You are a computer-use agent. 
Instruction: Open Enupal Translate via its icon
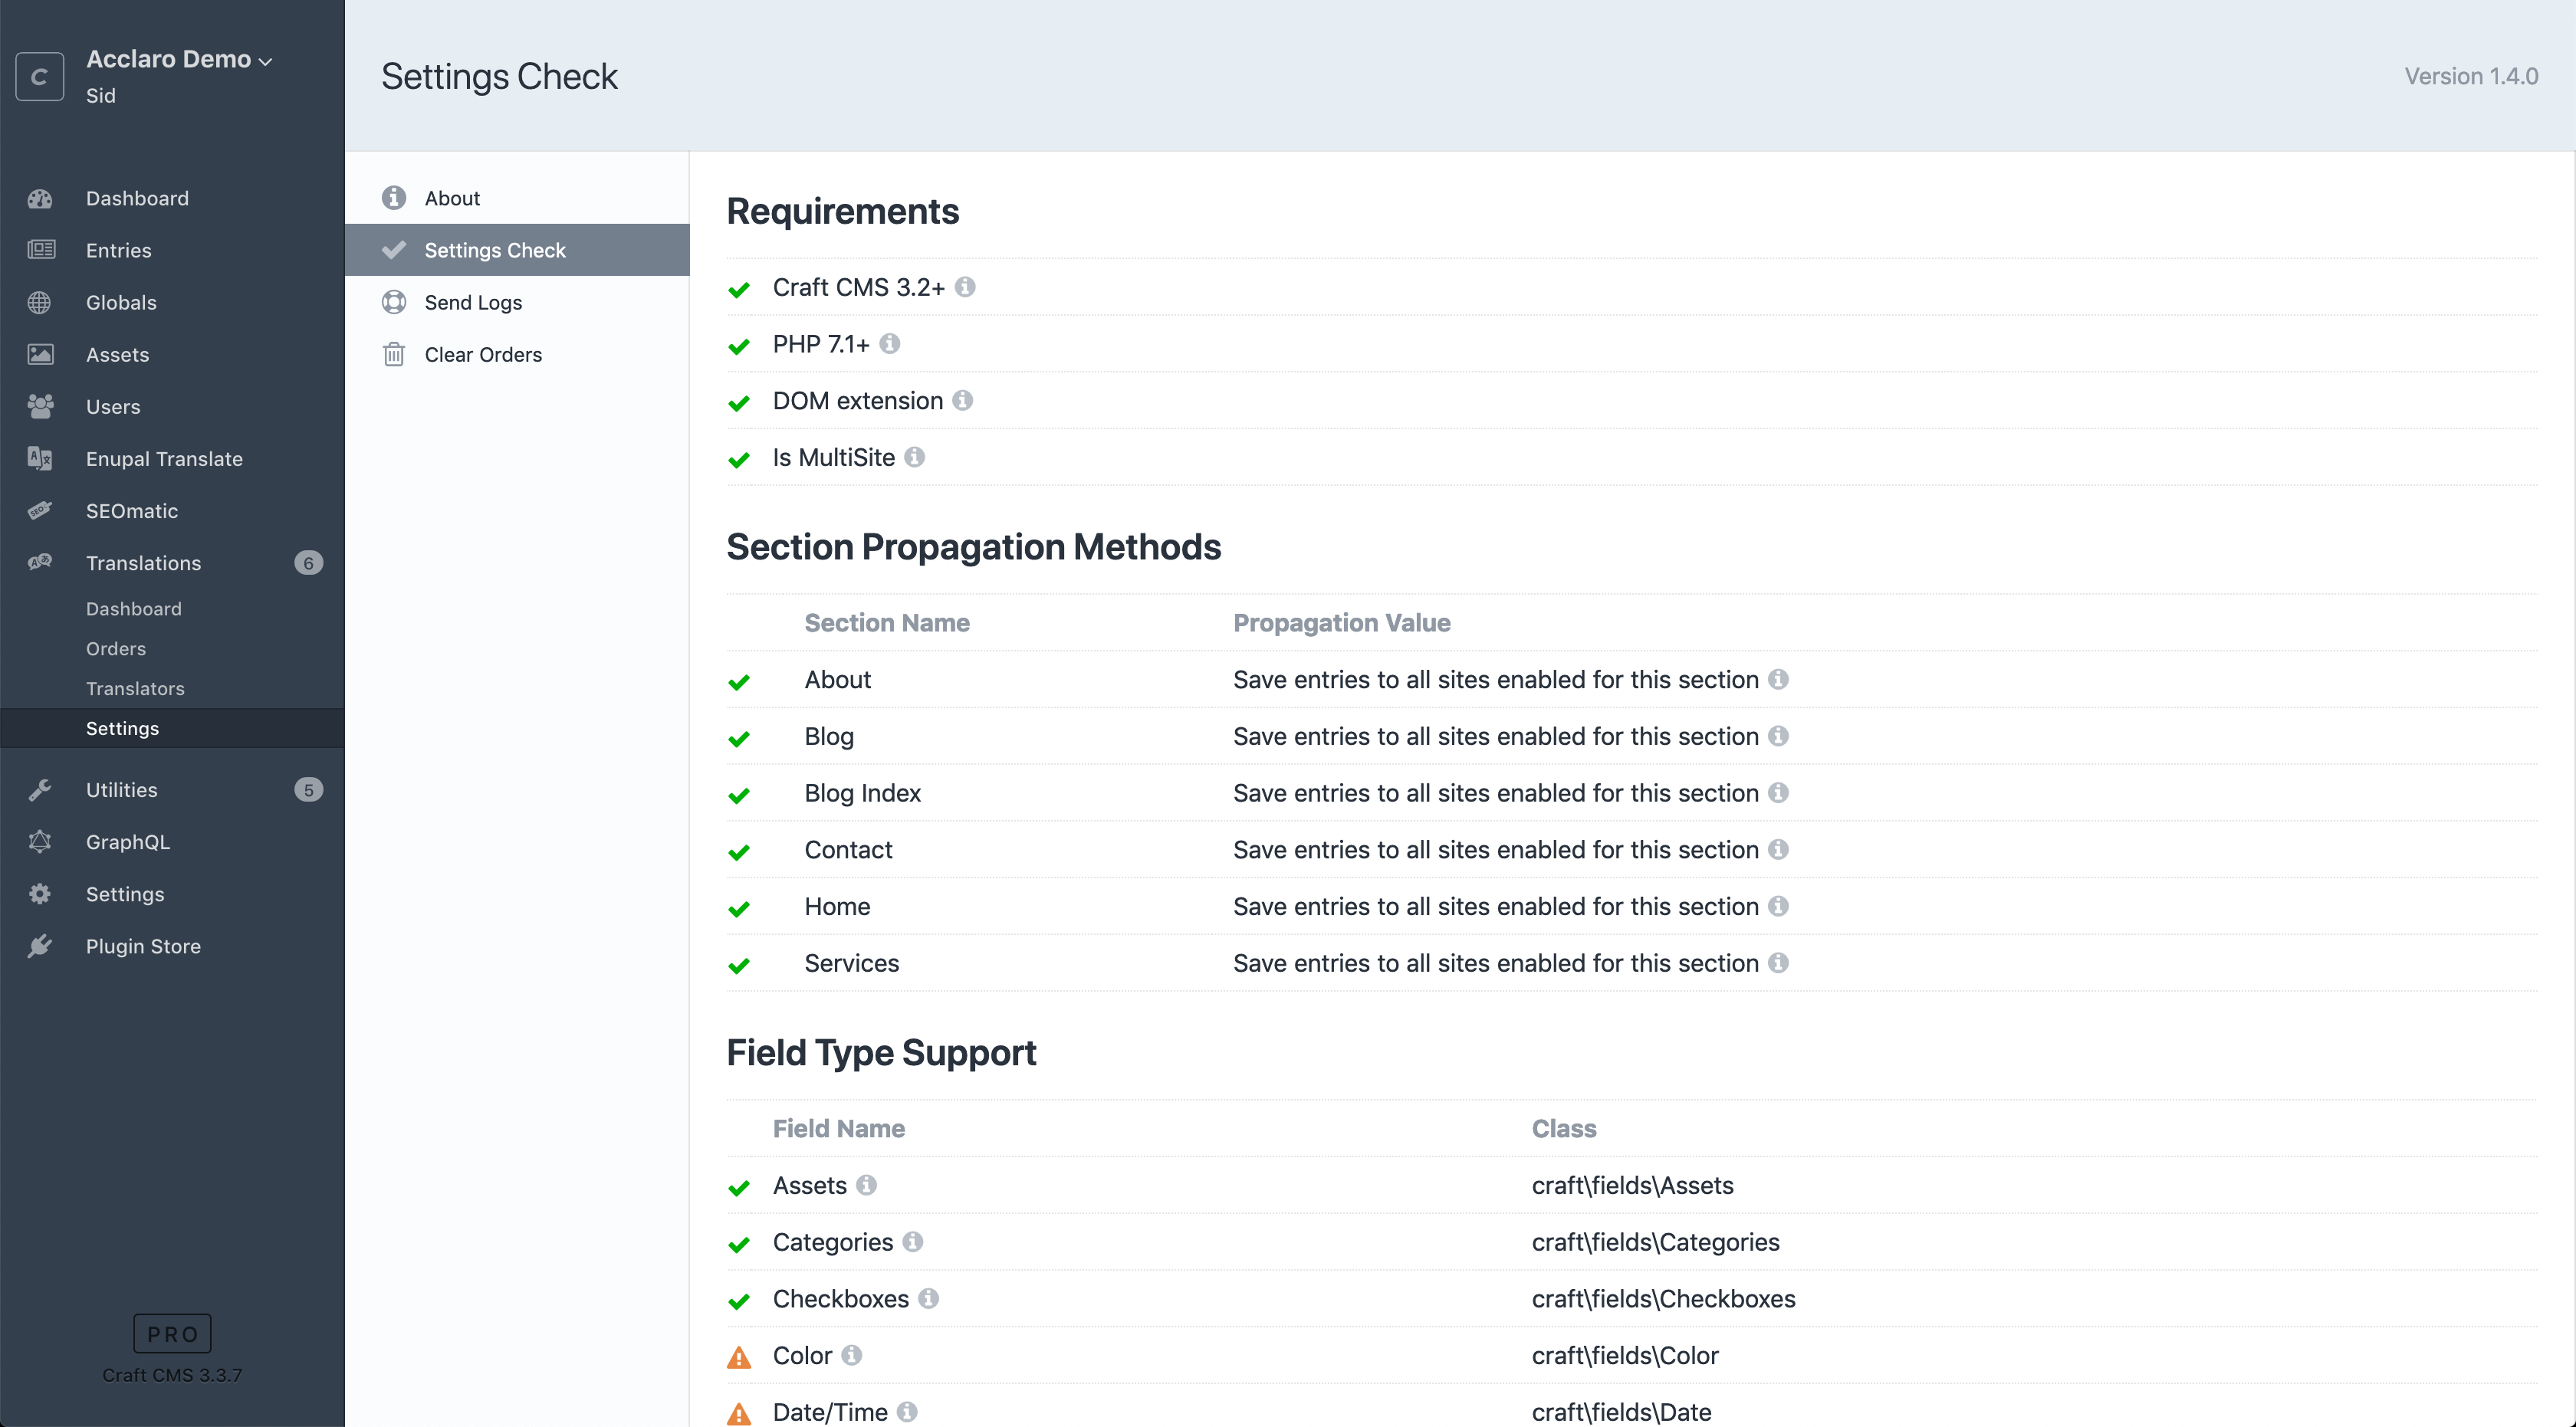pyautogui.click(x=40, y=458)
